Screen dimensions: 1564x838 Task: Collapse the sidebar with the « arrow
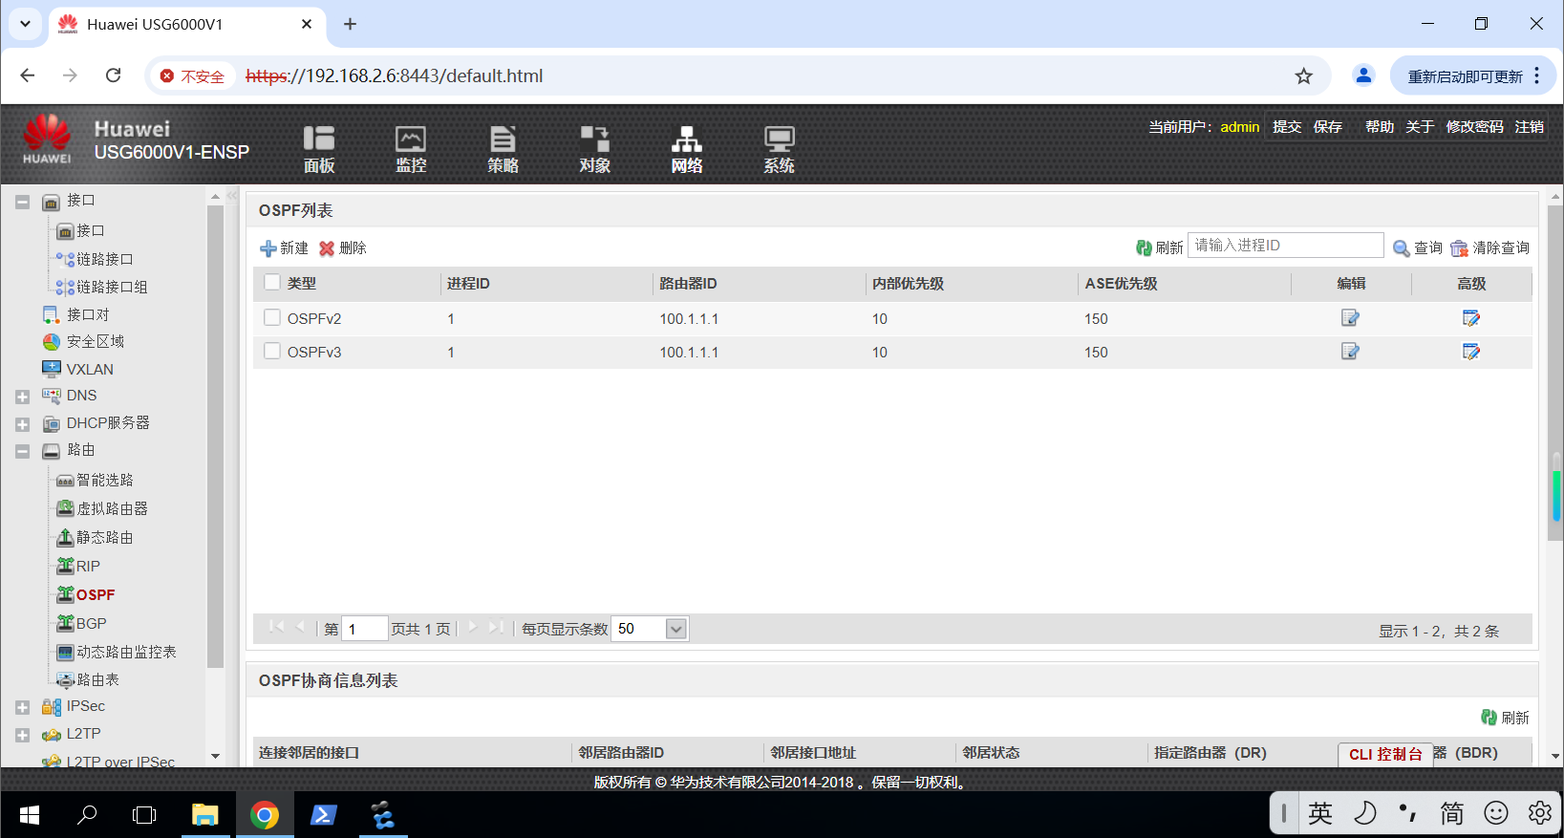pos(232,195)
